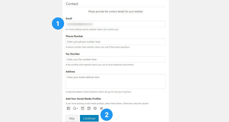229x122 pixels.
Task: Click the fax number text box
Action: [115, 59]
